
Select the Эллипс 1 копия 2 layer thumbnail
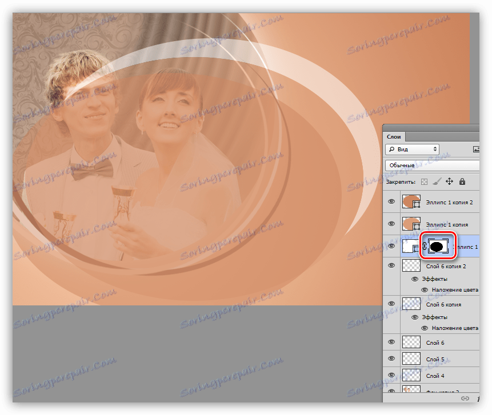411,202
